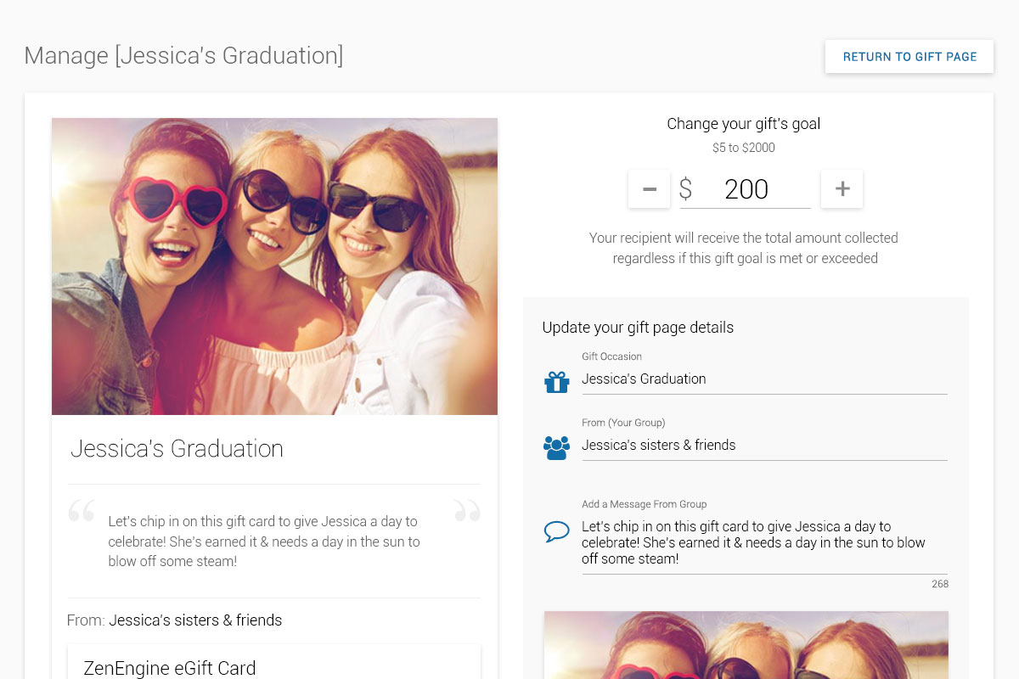The height and width of the screenshot is (679, 1019).
Task: Click the Return to Gift Page button
Action: [x=909, y=57]
